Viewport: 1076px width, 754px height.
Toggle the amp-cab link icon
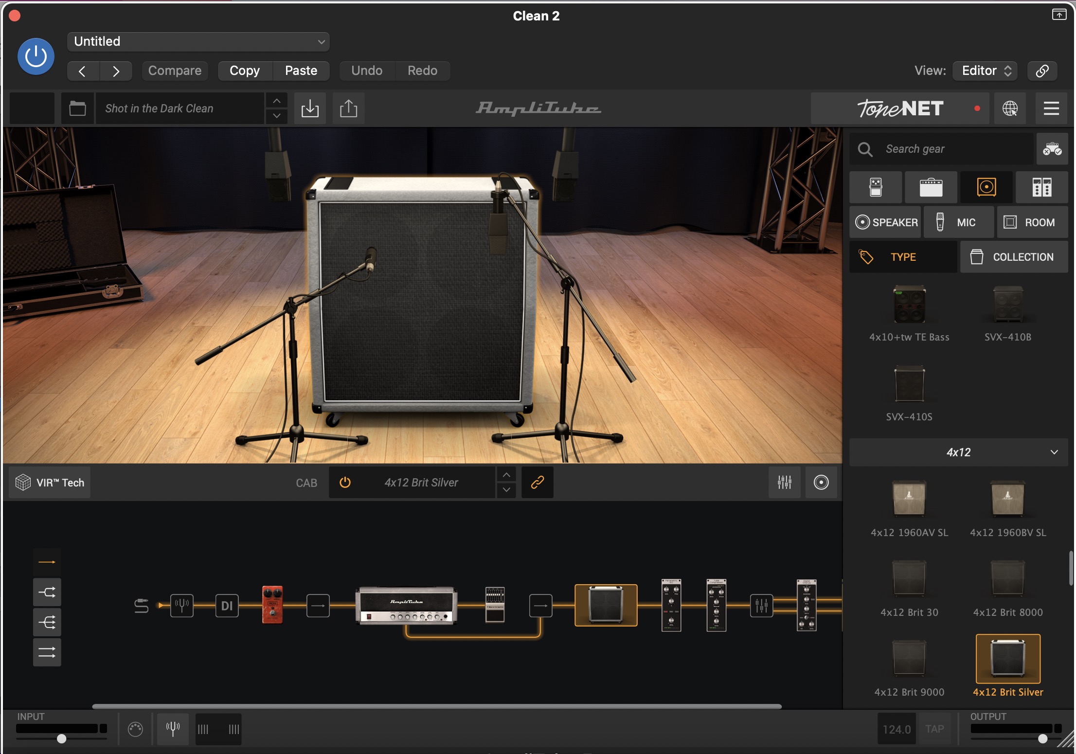[x=538, y=483]
